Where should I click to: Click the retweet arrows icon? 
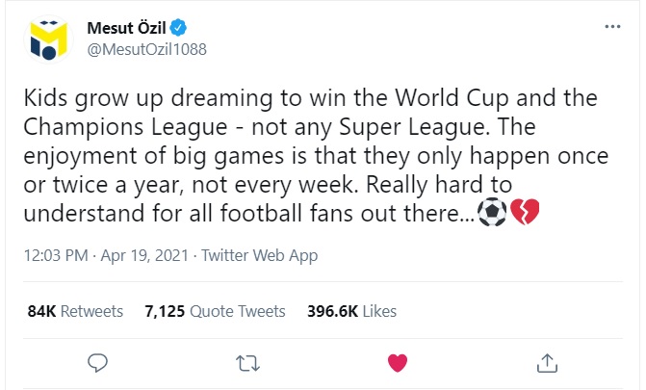(246, 362)
